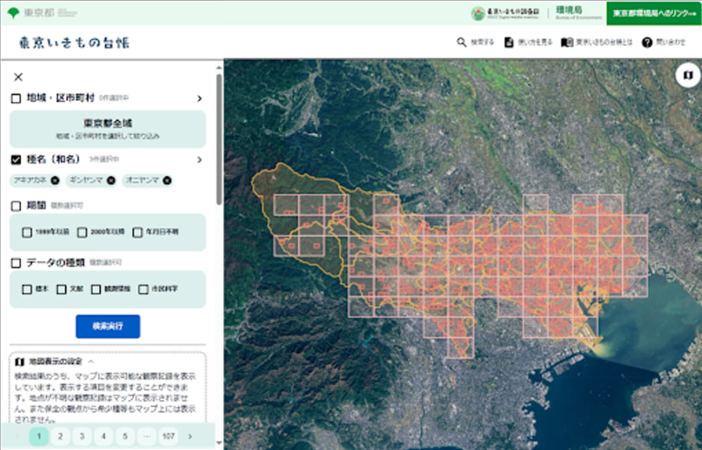Jump to last page 107
702x450 pixels.
point(168,435)
